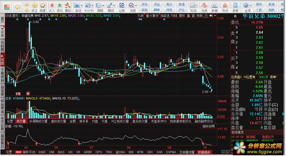286x156 pixels.
Task: Select 成交量 volume indicator tab
Action: coord(21,121)
